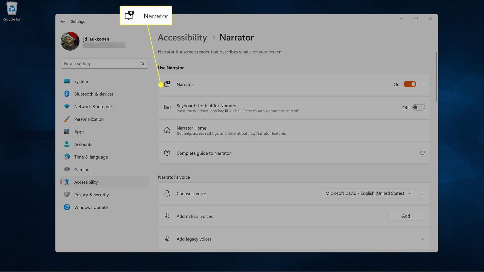Screen dimensions: 484x272
Task: Select Personalization in the sidebar
Action: click(105, 119)
